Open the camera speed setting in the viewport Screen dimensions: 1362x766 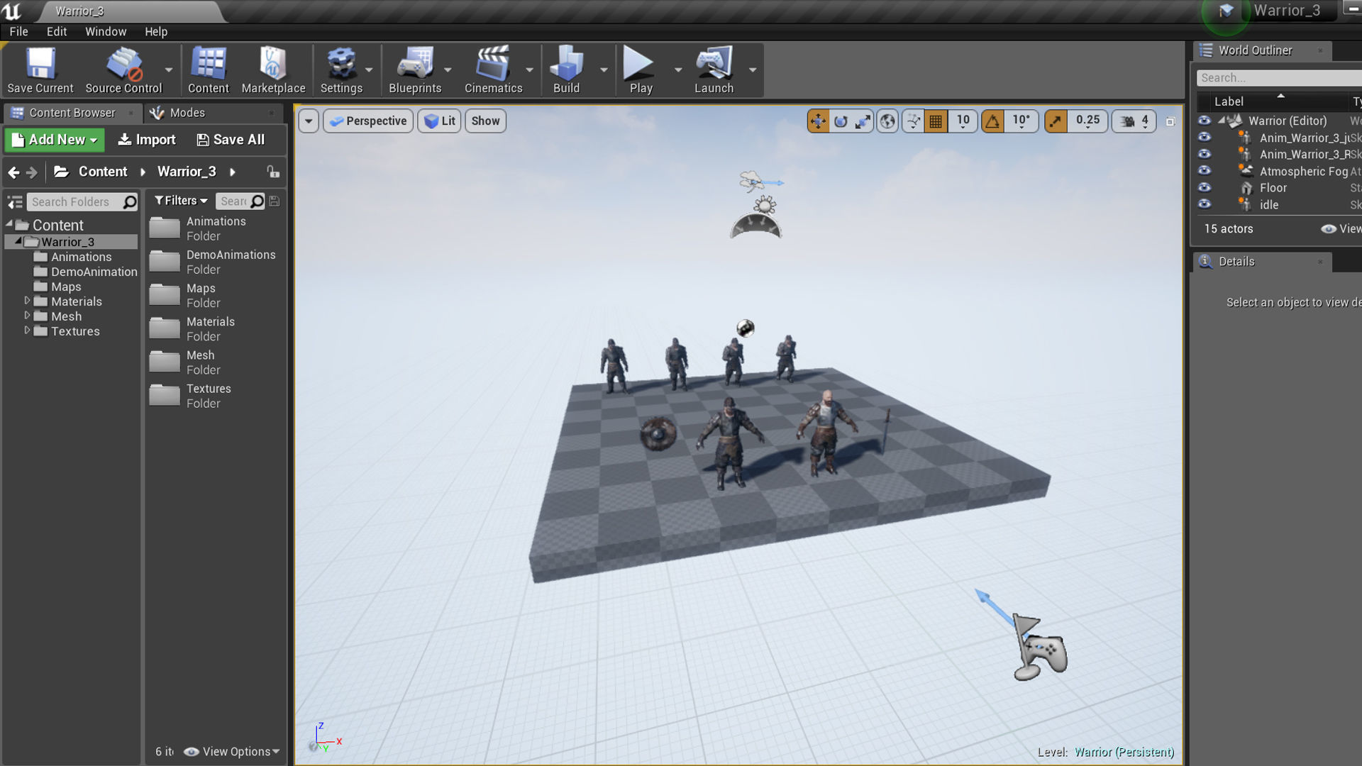pyautogui.click(x=1134, y=121)
